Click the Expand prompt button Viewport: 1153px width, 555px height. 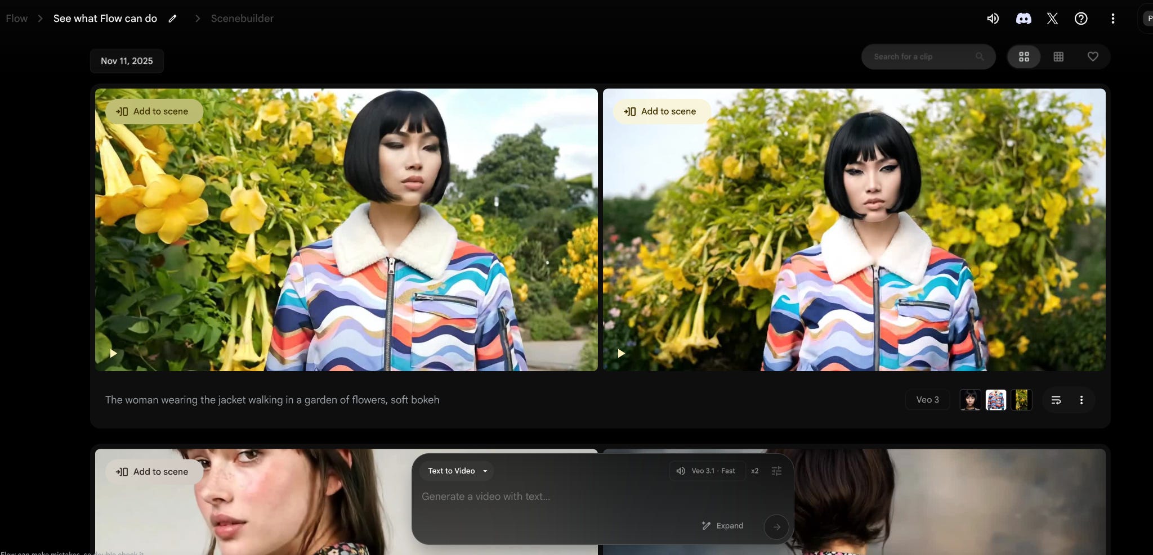tap(722, 526)
